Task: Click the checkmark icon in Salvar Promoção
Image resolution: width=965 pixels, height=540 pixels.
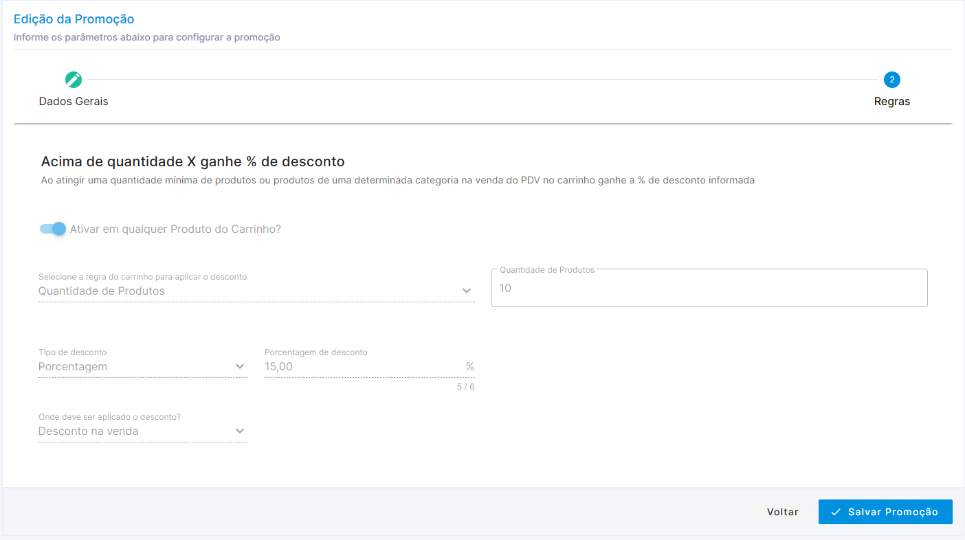Action: (836, 512)
